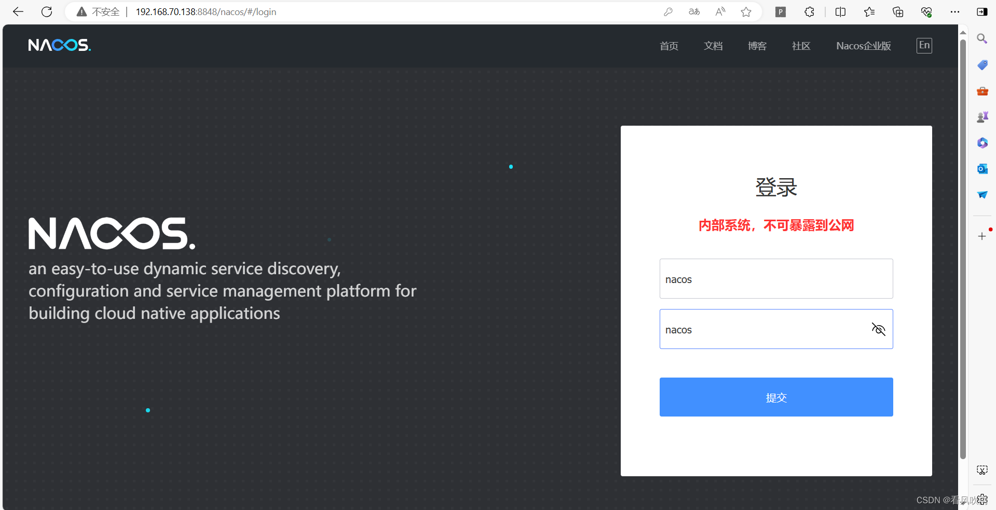The width and height of the screenshot is (996, 510).
Task: Open Nacos企业版 navigation link
Action: pos(864,46)
